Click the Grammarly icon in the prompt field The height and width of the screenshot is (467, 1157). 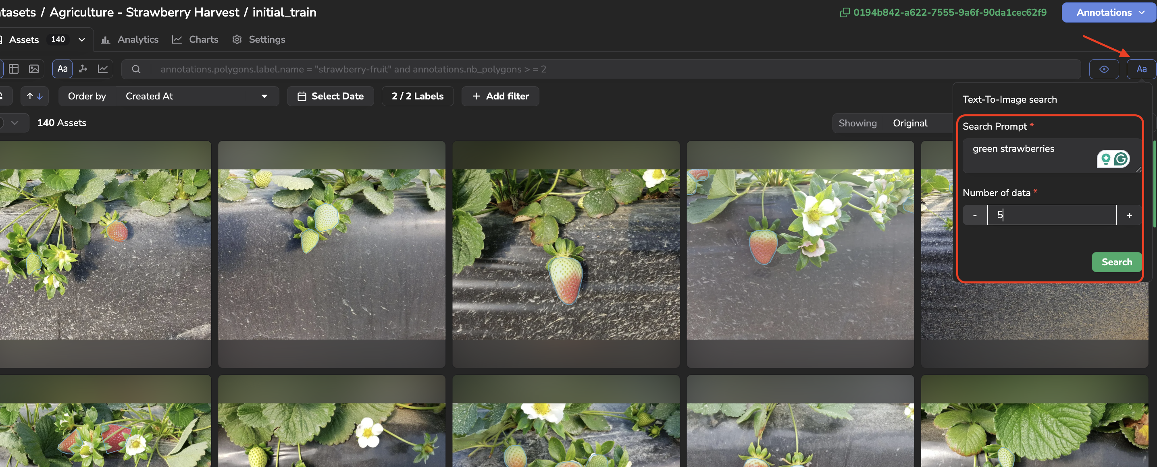click(x=1121, y=158)
